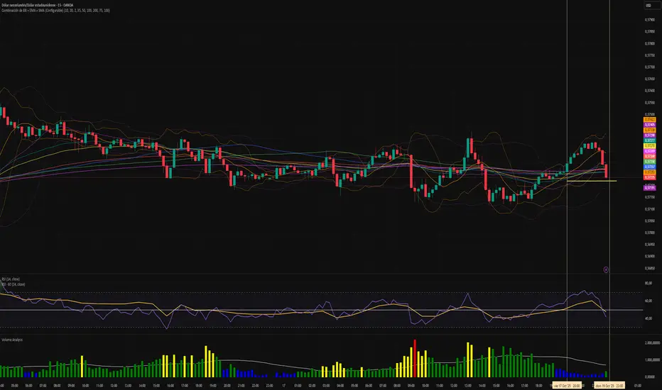The width and height of the screenshot is (662, 390).
Task: Click the 'dom 19 Oct '25 22:00' date label
Action: 609,385
